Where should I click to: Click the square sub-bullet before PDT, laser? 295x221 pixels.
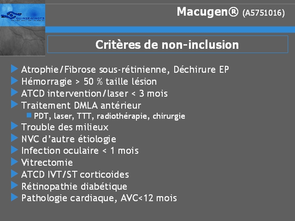(x=29, y=115)
